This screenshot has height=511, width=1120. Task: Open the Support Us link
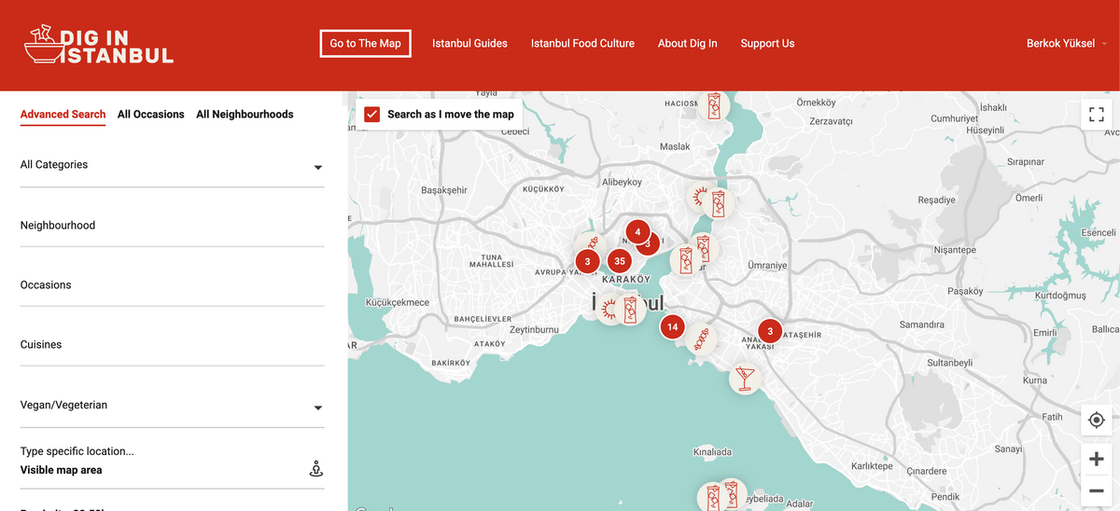[x=767, y=44]
